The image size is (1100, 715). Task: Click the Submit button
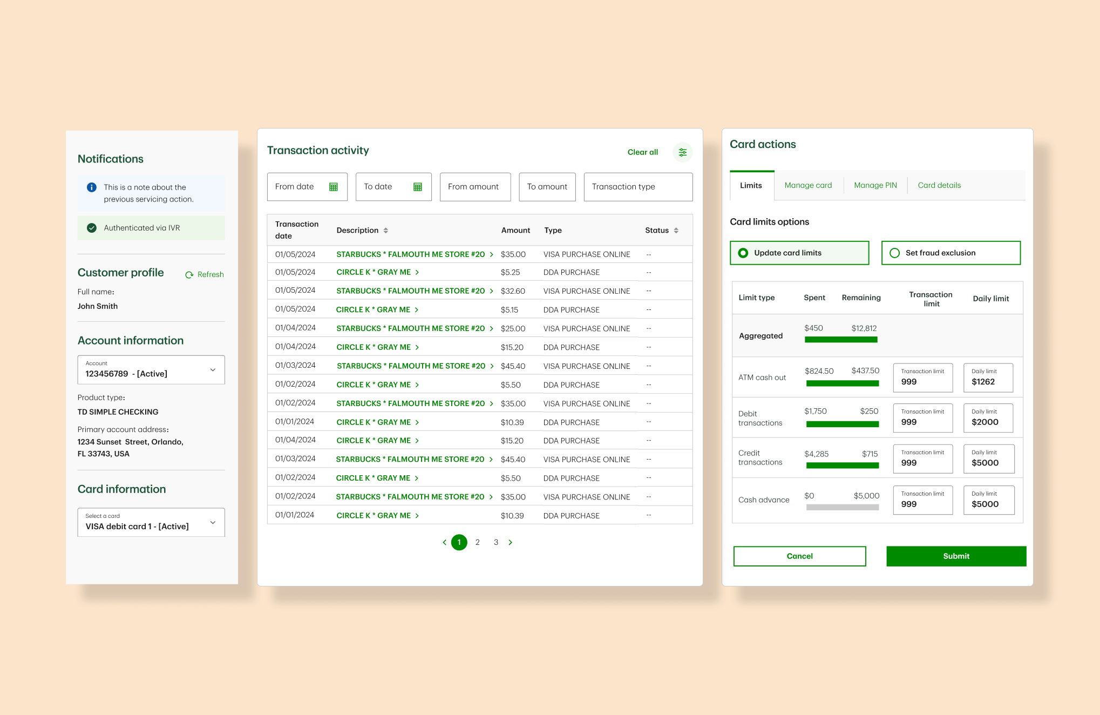click(x=955, y=556)
